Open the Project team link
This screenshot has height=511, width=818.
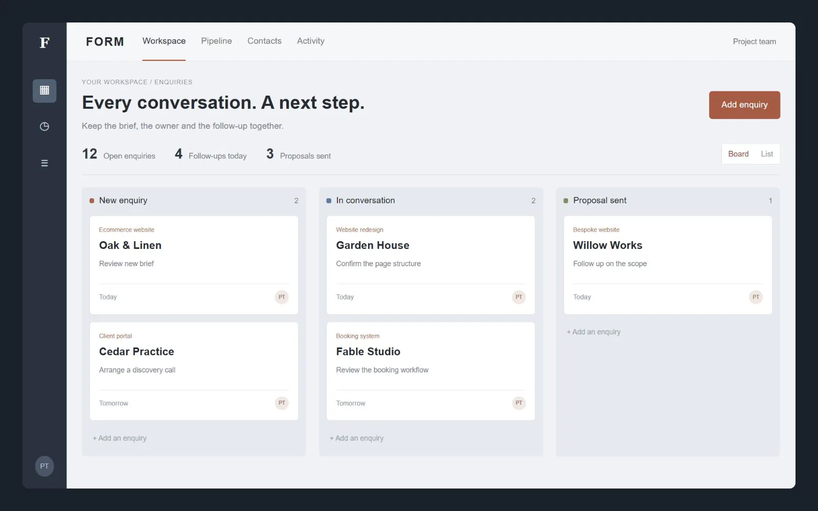(754, 41)
